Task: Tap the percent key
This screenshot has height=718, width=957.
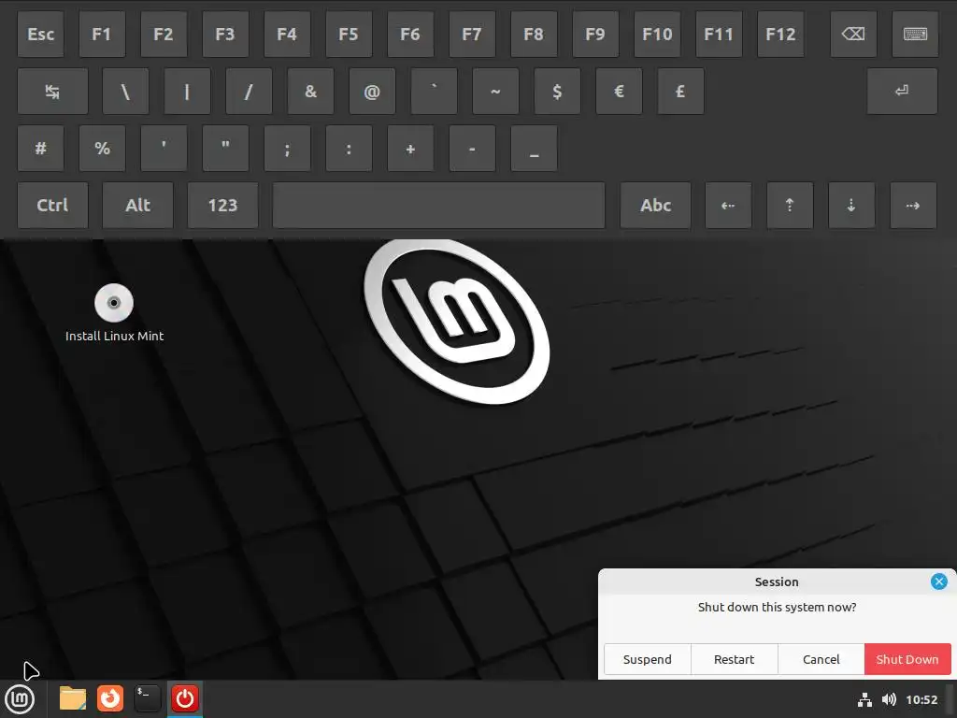Action: pyautogui.click(x=102, y=149)
